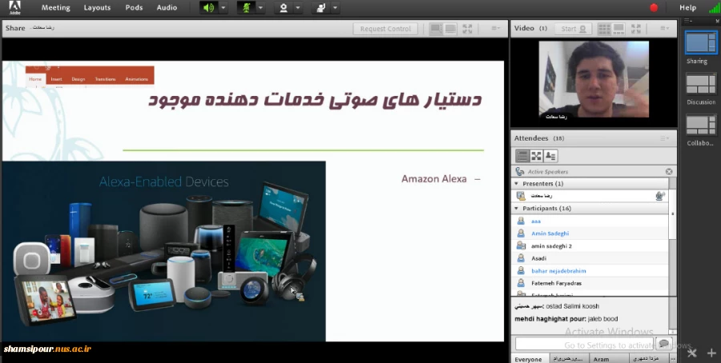This screenshot has height=363, width=721.
Task: Click the Design tab in shared PowerPoint
Action: 79,79
